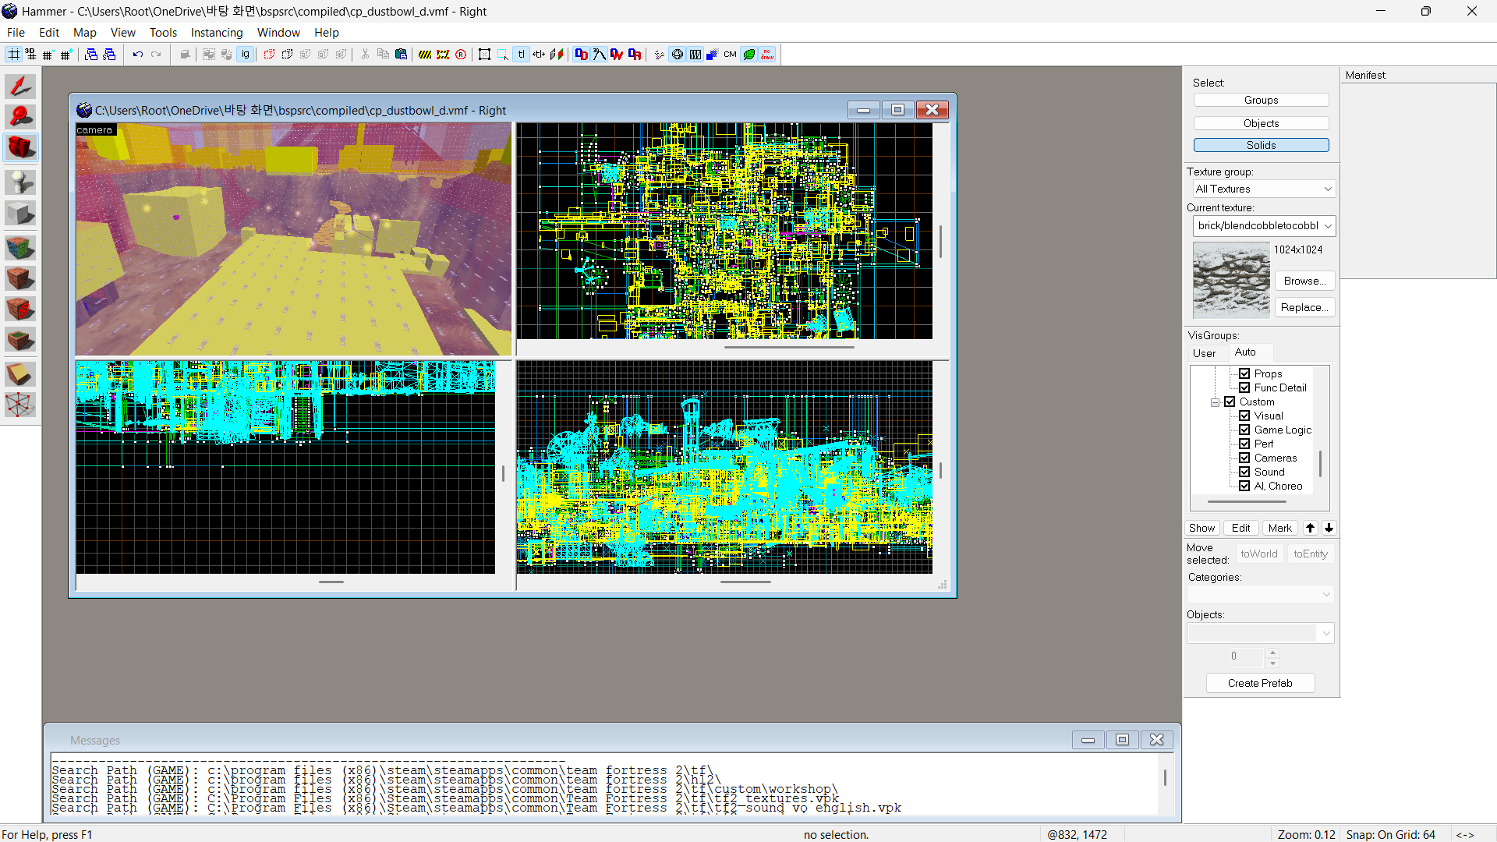The height and width of the screenshot is (842, 1497).
Task: Activate the Clipping tool
Action: click(21, 374)
